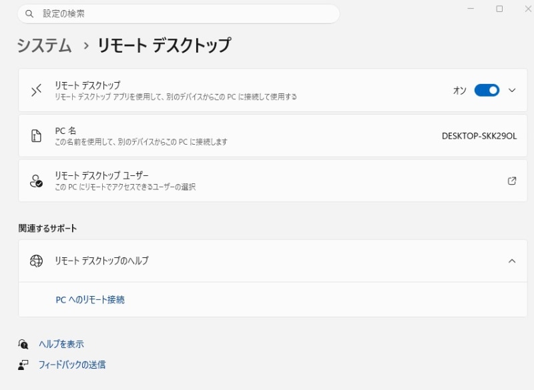Click このPCにリモートでアクセスできるユーザーの選択 text
The image size is (534, 390).
click(x=125, y=187)
